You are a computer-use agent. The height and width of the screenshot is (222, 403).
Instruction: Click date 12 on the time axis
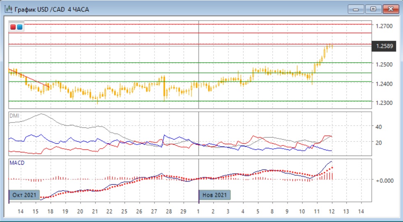331,211
